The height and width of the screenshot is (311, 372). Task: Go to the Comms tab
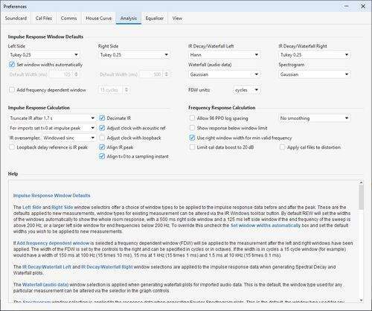click(68, 19)
